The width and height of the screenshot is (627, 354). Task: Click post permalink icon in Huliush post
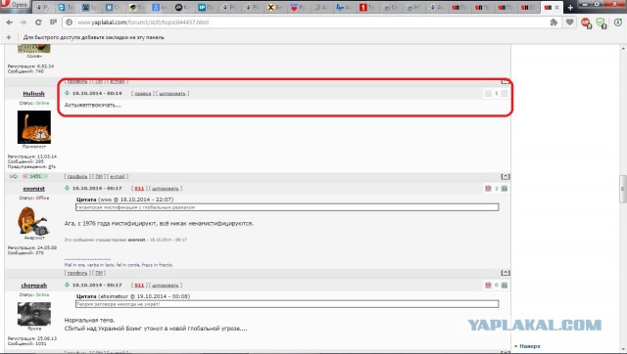point(67,93)
